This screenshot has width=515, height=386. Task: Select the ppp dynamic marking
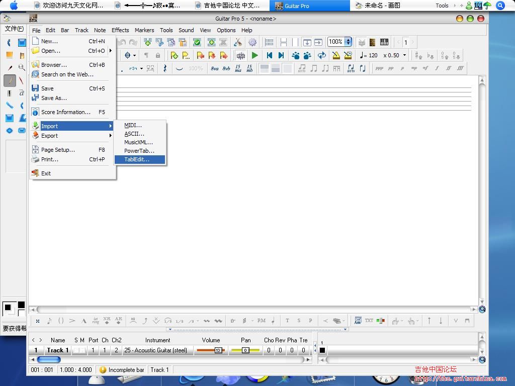(379, 68)
